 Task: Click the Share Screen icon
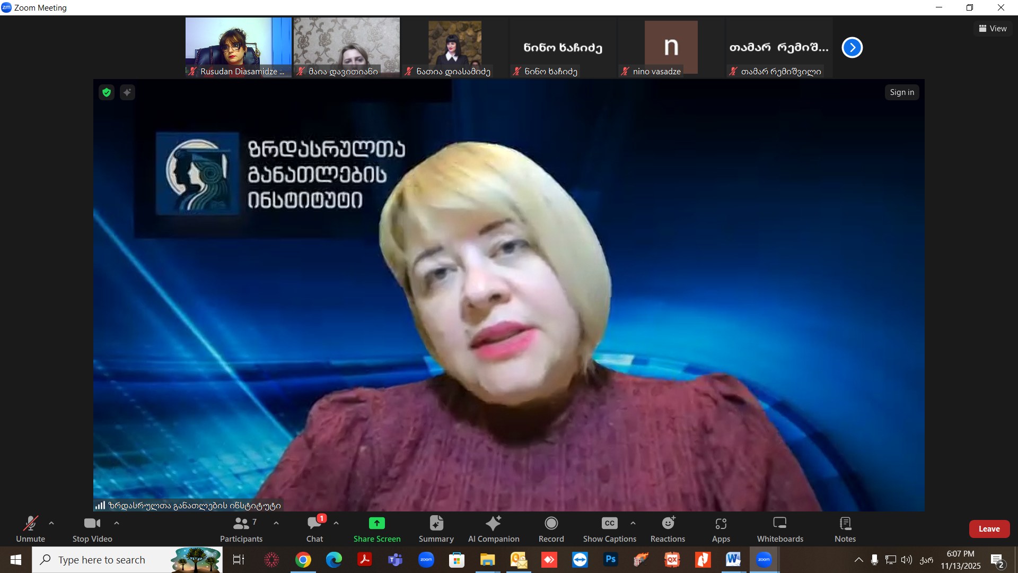coord(376,523)
